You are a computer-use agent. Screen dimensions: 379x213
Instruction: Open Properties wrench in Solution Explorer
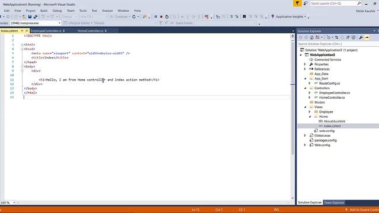(x=361, y=37)
